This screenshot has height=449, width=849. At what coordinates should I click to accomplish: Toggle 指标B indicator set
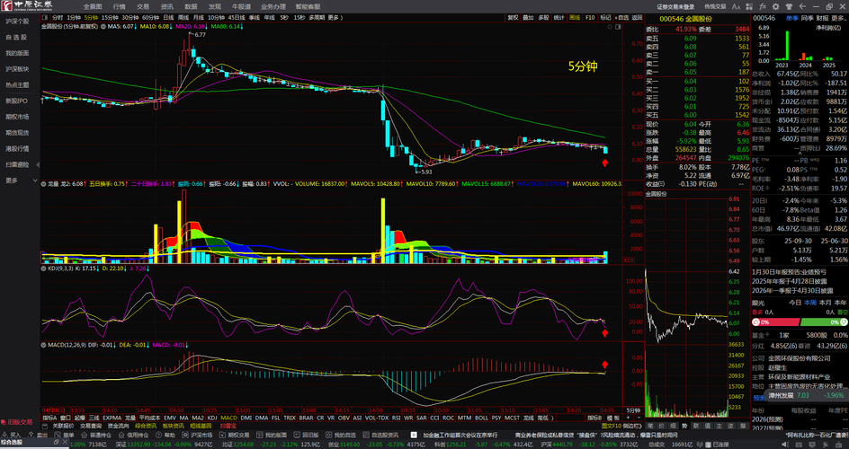click(x=594, y=418)
